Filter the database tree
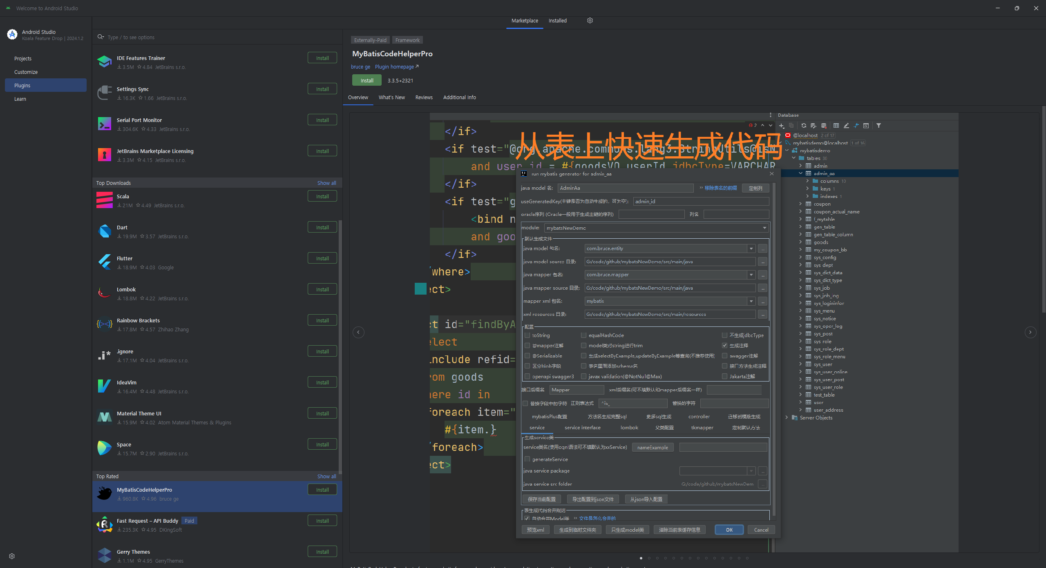The height and width of the screenshot is (568, 1046). tap(879, 126)
